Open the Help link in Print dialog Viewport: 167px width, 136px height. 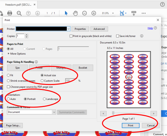[150, 28]
